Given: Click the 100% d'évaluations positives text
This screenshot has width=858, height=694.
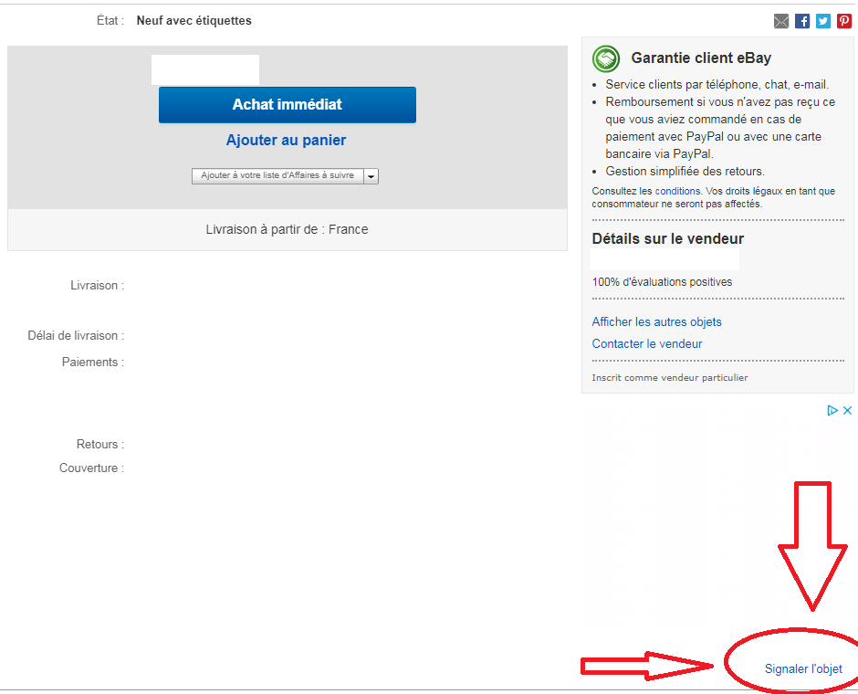Looking at the screenshot, I should 662,282.
